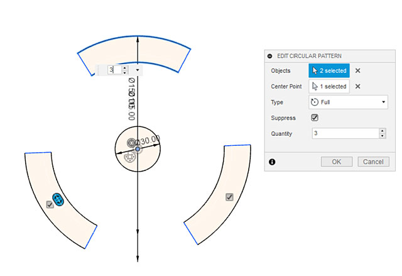The height and width of the screenshot is (276, 402).
Task: Clear the Center Point selection with X
Action: [x=358, y=86]
